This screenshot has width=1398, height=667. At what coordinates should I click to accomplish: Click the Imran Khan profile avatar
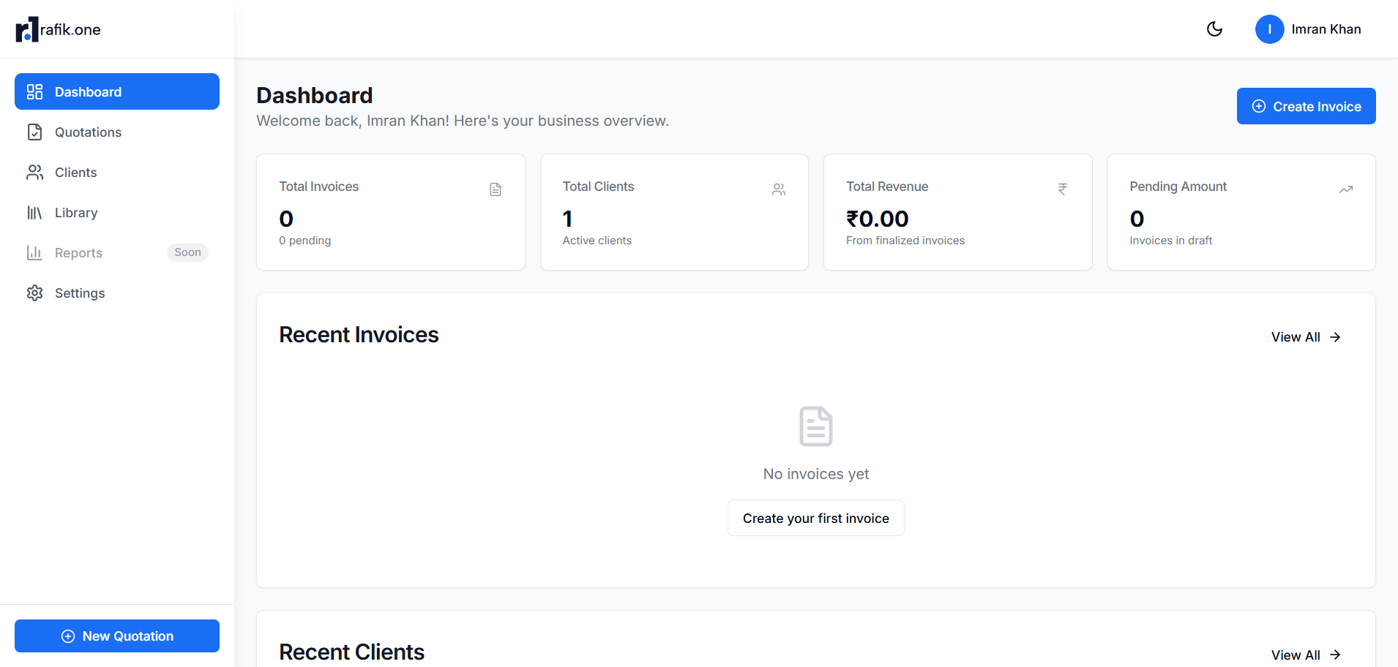[1270, 29]
